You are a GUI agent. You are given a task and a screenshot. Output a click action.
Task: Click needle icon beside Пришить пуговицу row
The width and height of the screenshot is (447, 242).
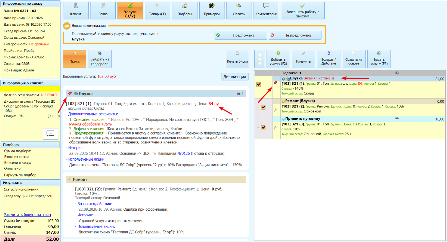[275, 128]
